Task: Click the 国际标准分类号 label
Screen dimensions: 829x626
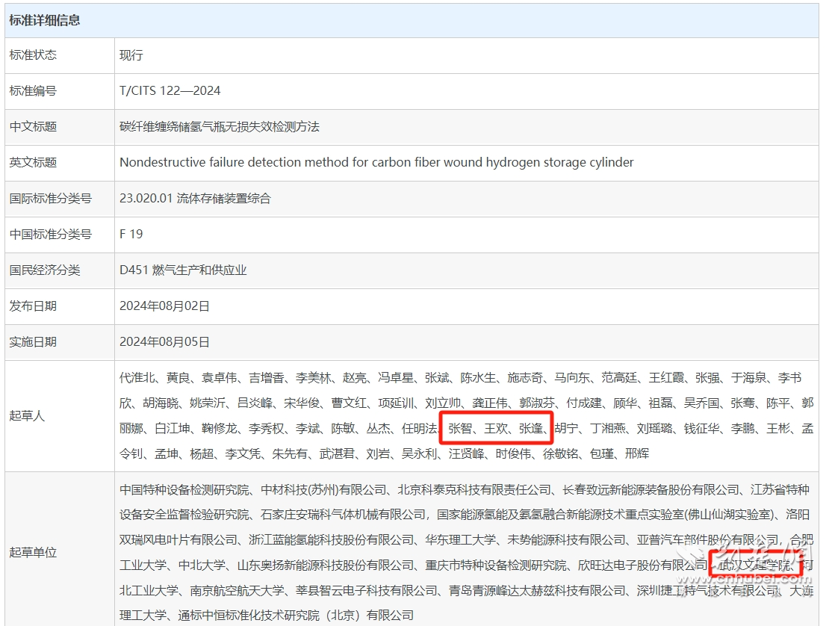Action: tap(50, 199)
